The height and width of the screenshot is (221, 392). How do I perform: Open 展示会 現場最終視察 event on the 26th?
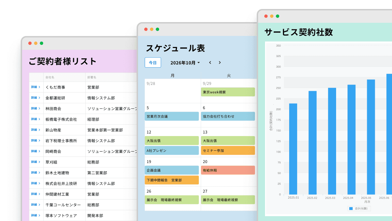point(172,200)
